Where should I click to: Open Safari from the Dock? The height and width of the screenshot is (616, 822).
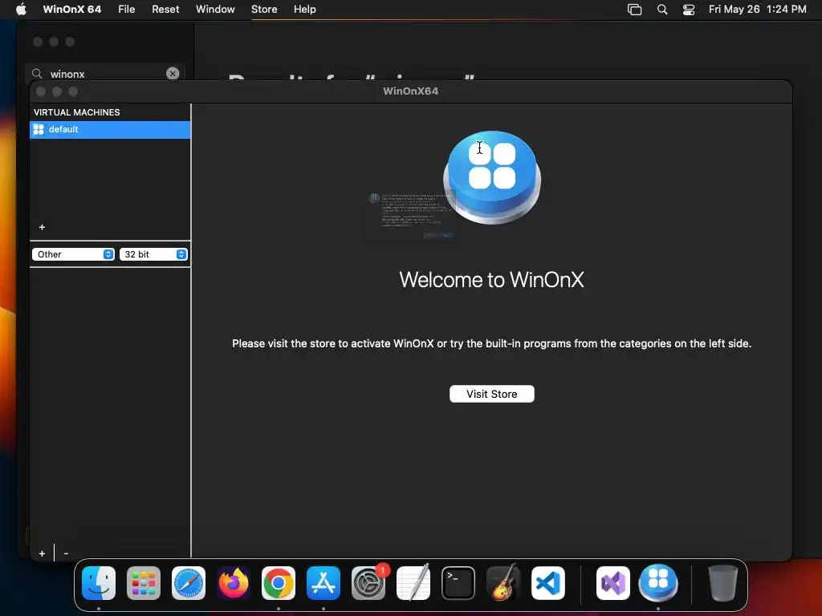(189, 583)
